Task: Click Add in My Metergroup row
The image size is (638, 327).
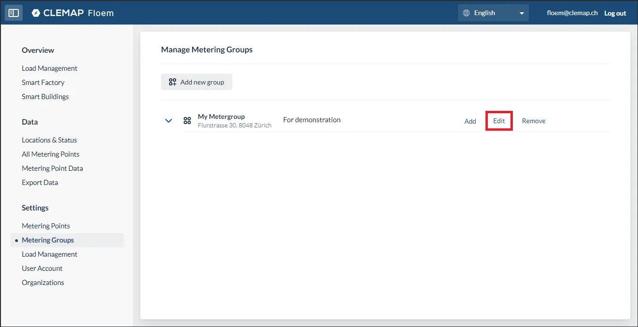Action: [470, 121]
